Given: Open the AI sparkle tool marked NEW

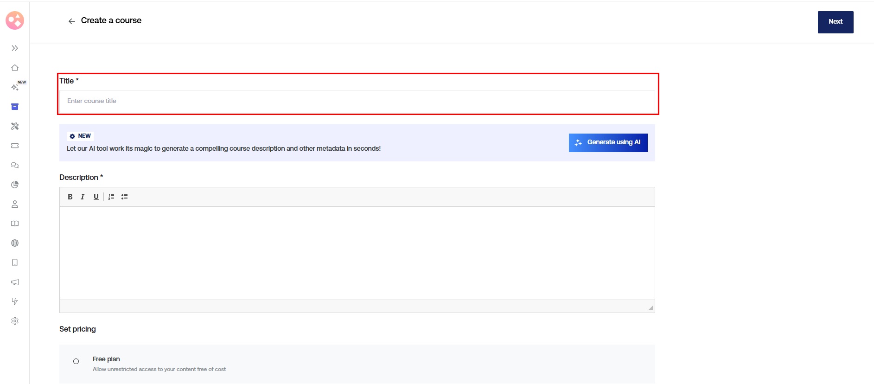Looking at the screenshot, I should pyautogui.click(x=15, y=87).
